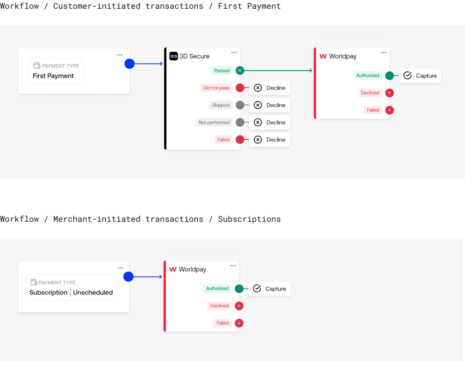Click the gray dot next to Not performed

pyautogui.click(x=240, y=122)
